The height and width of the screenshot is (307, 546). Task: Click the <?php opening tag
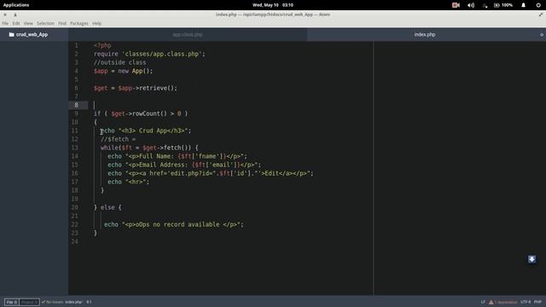tap(102, 45)
